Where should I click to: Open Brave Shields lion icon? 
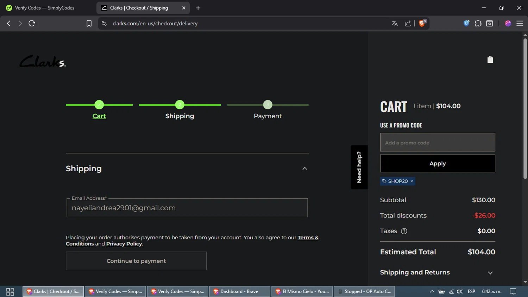(422, 23)
